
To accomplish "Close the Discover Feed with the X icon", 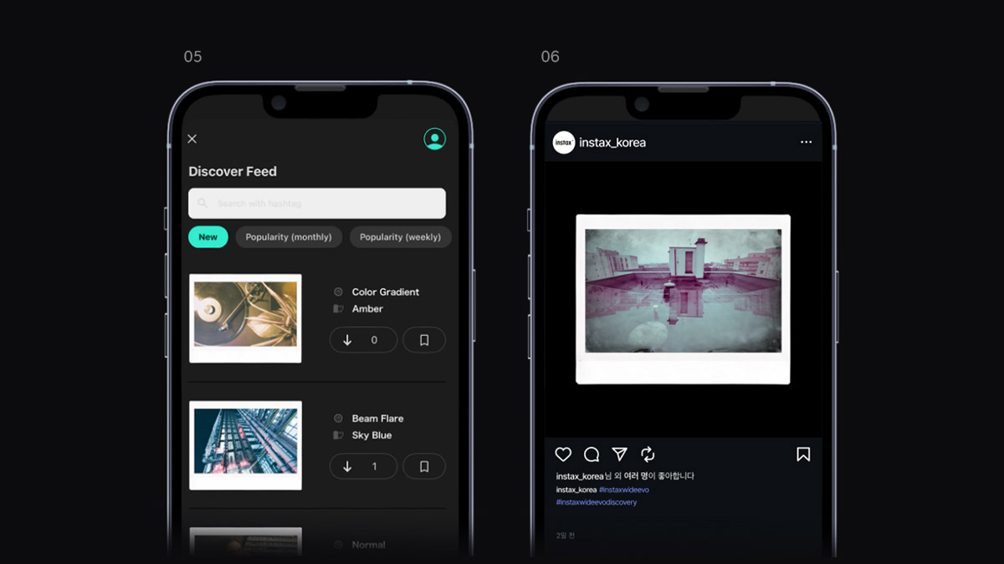I will tap(192, 139).
